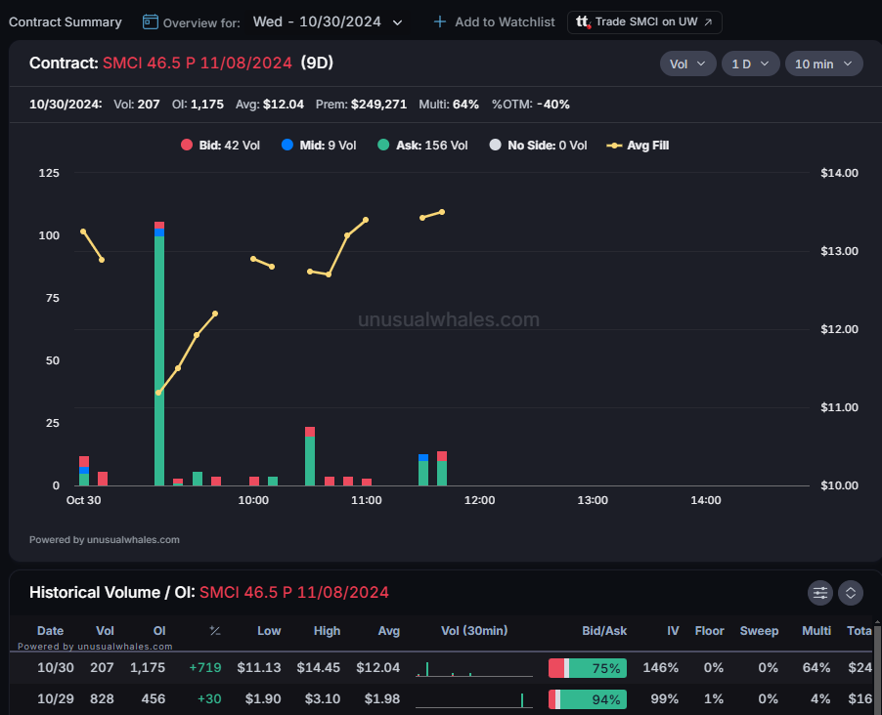Viewport: 882px width, 715px height.
Task: Sort table by Avg column header
Action: pyautogui.click(x=389, y=631)
